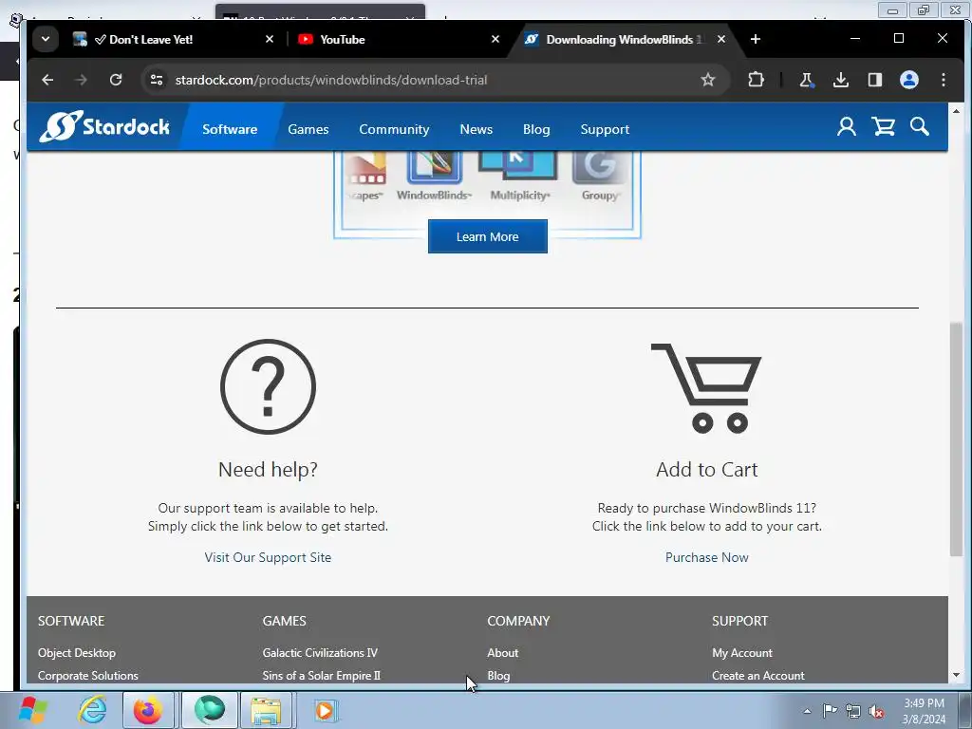Open Object Desktop footer link
972x729 pixels.
tap(77, 653)
